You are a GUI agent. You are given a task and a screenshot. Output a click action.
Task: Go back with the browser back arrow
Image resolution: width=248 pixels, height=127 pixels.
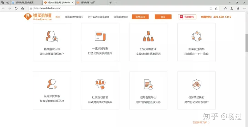coord(3,8)
